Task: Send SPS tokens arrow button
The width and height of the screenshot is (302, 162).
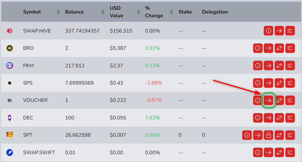Action: click(268, 83)
